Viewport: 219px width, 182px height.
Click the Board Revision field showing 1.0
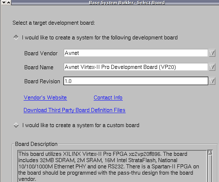136,81
